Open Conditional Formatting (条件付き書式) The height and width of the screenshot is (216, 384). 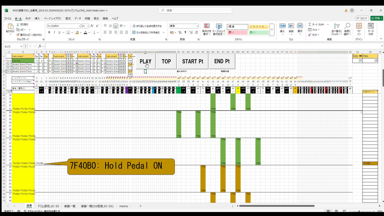[x=206, y=29]
